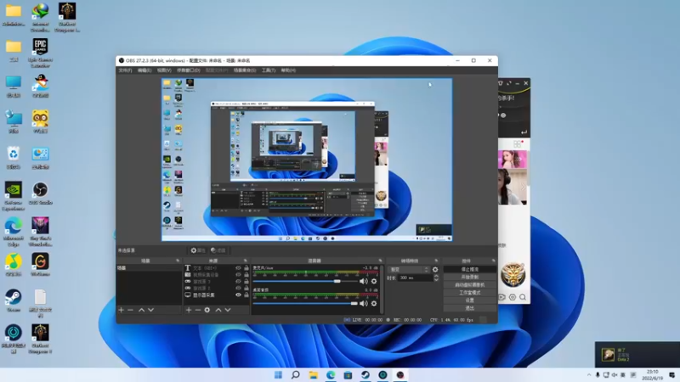The height and width of the screenshot is (382, 680).
Task: Open Internet Download Manager desktop shortcut
Action: point(40,17)
